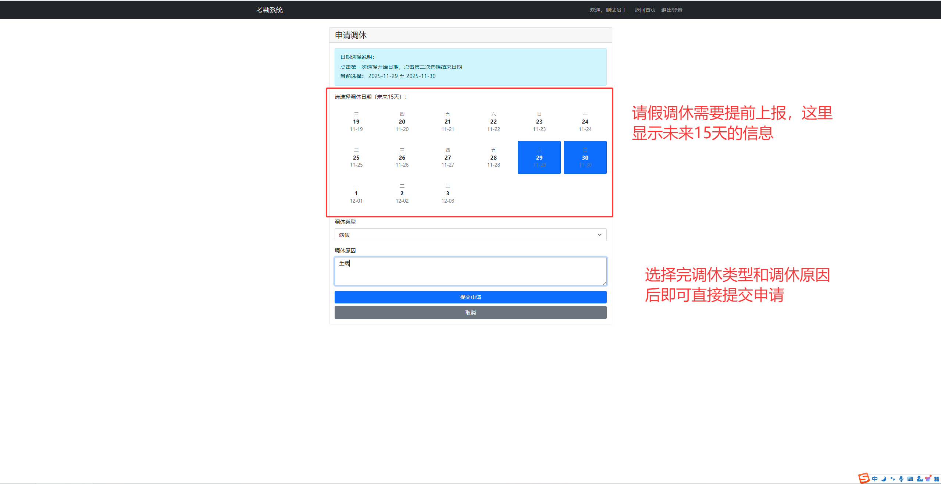Click the moon icon in IME bar

(x=884, y=479)
